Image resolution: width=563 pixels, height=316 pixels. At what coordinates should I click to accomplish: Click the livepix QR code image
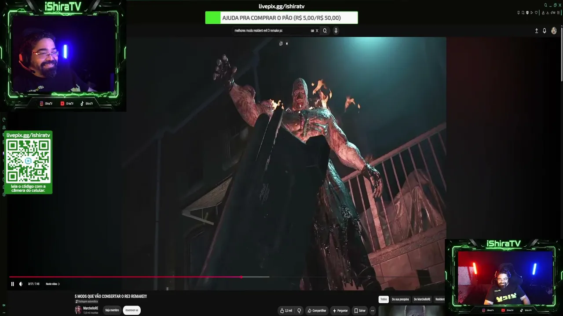(28, 161)
